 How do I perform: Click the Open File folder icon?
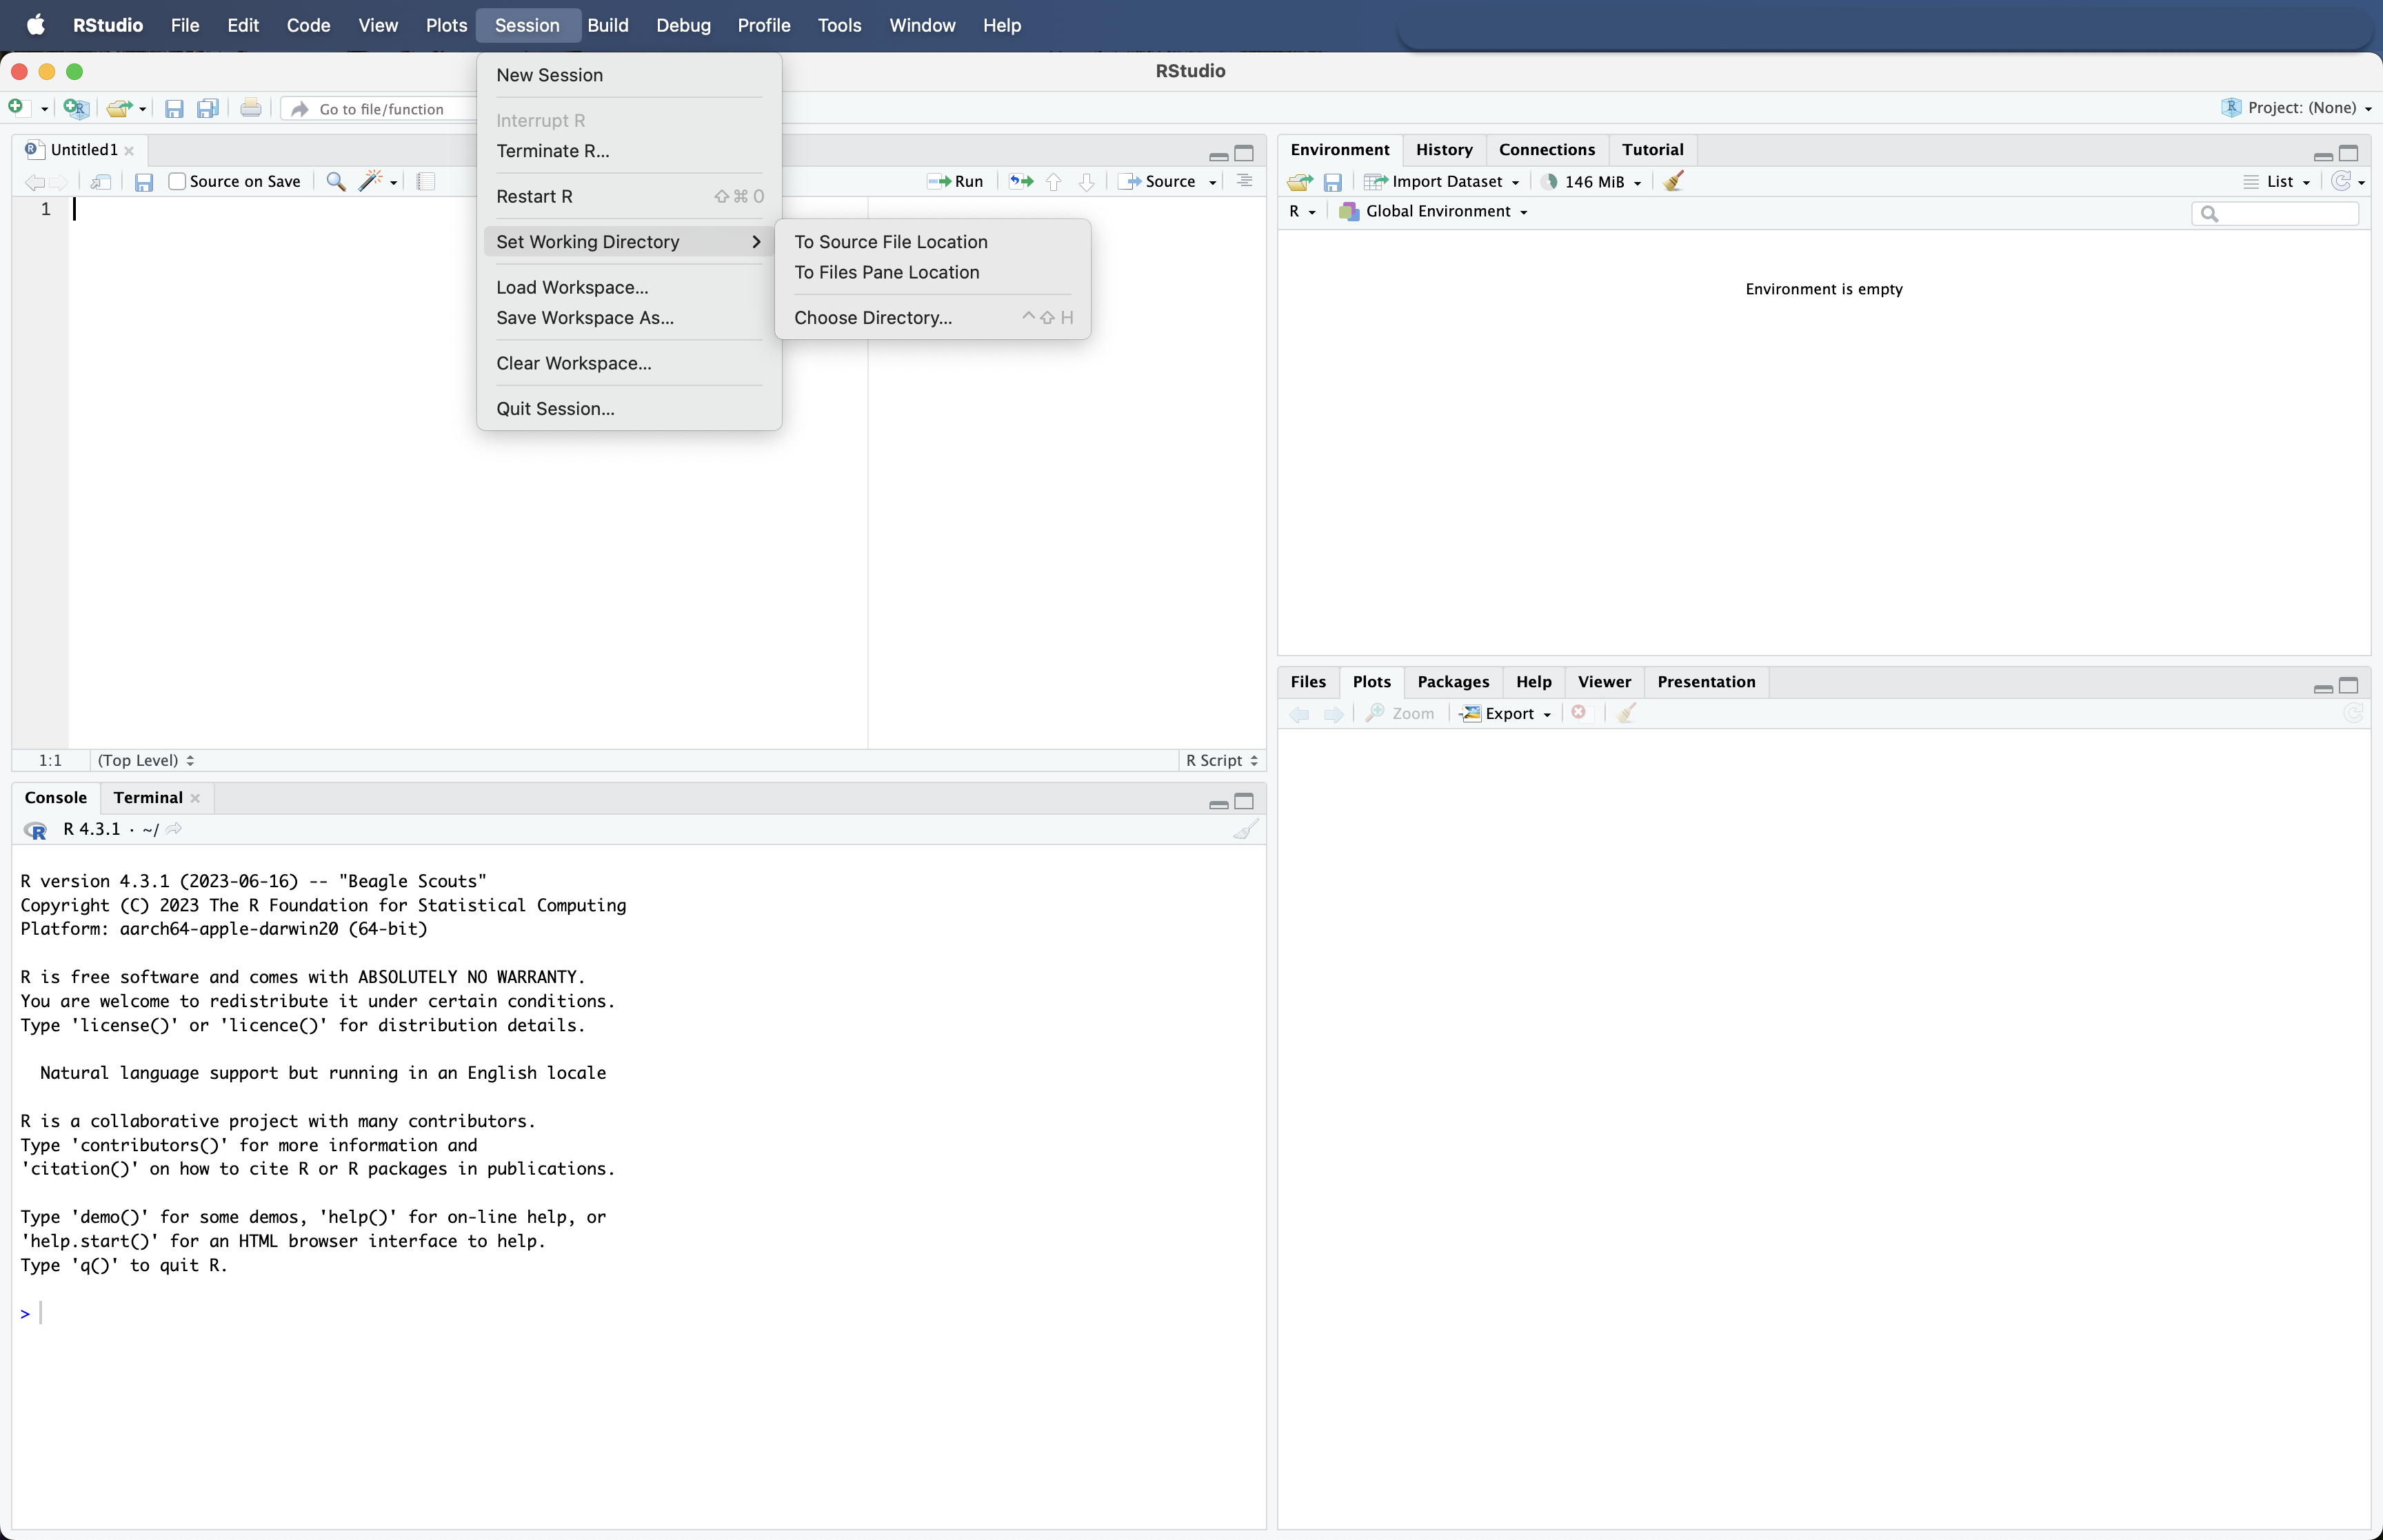(119, 108)
